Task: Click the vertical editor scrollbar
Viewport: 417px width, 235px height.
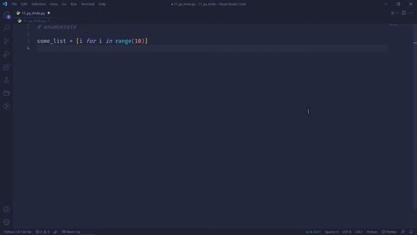Action: (x=415, y=117)
